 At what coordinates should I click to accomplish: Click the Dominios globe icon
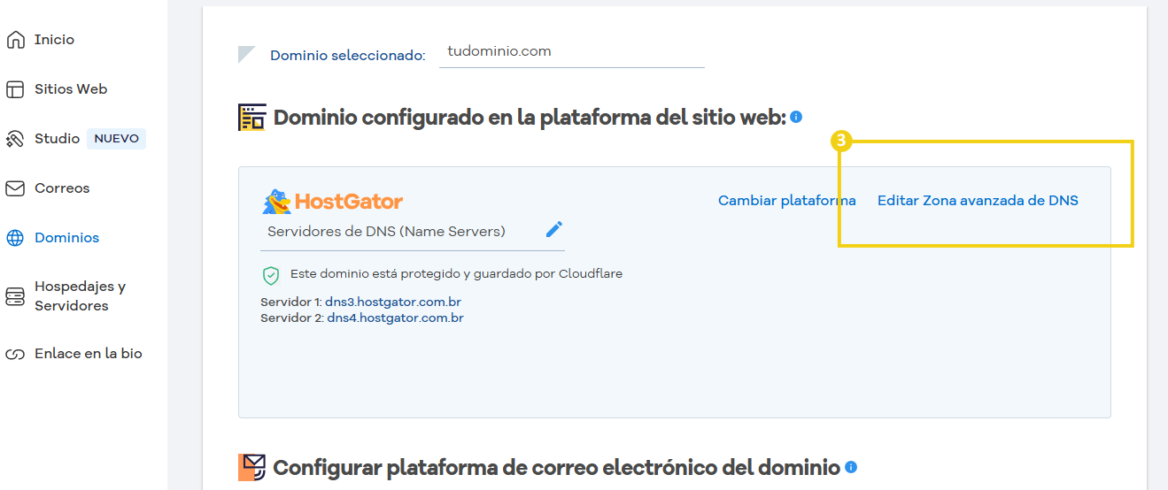click(15, 238)
